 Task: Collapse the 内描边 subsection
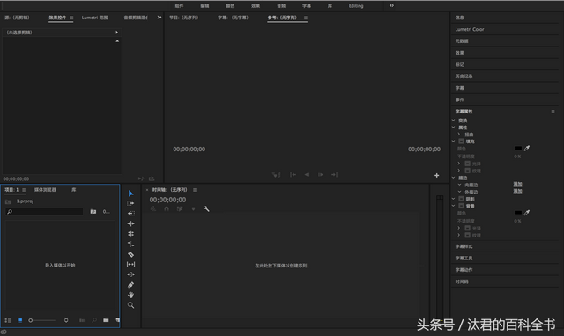pyautogui.click(x=459, y=185)
